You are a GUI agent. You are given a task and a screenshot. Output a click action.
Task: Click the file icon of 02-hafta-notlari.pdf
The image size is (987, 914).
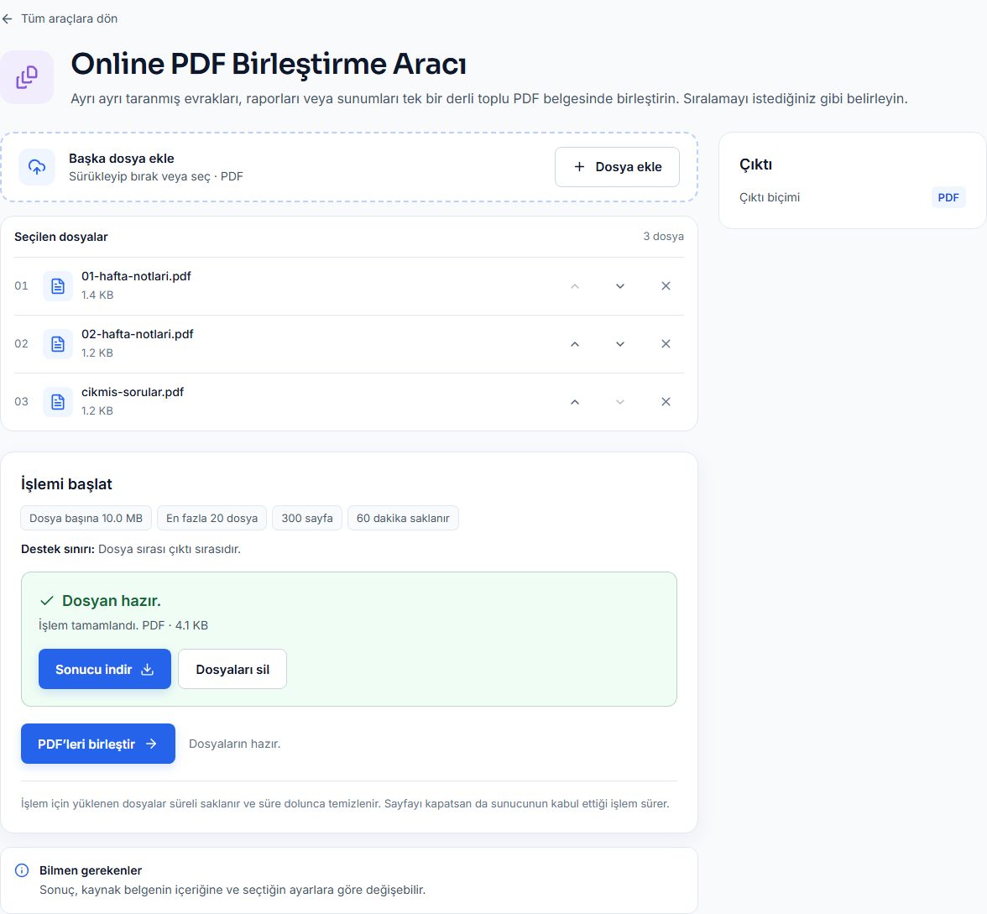58,344
